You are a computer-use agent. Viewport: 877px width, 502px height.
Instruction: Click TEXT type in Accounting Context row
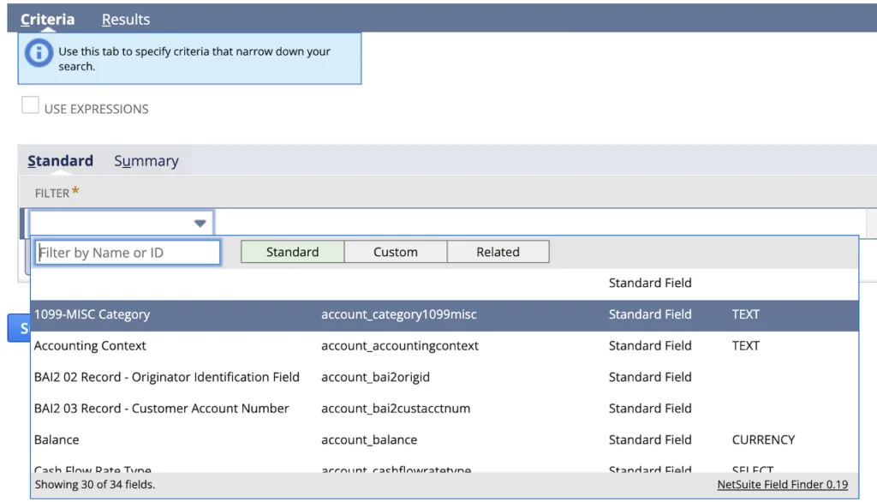coord(746,346)
